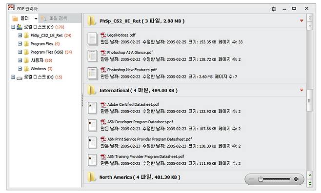Expand the PhSp_CS2_UE_Ret tree folder
321x193 pixels.
point(20,36)
